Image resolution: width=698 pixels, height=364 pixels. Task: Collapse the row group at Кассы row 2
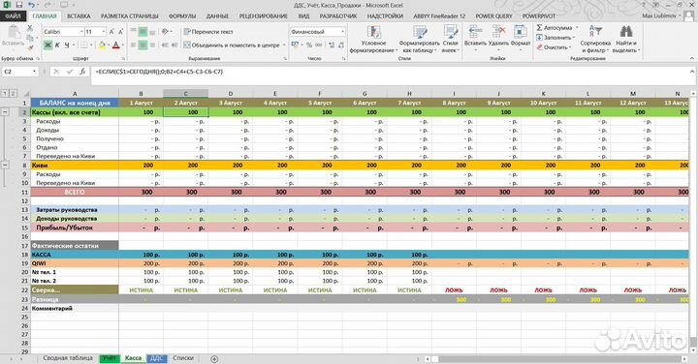[5, 112]
